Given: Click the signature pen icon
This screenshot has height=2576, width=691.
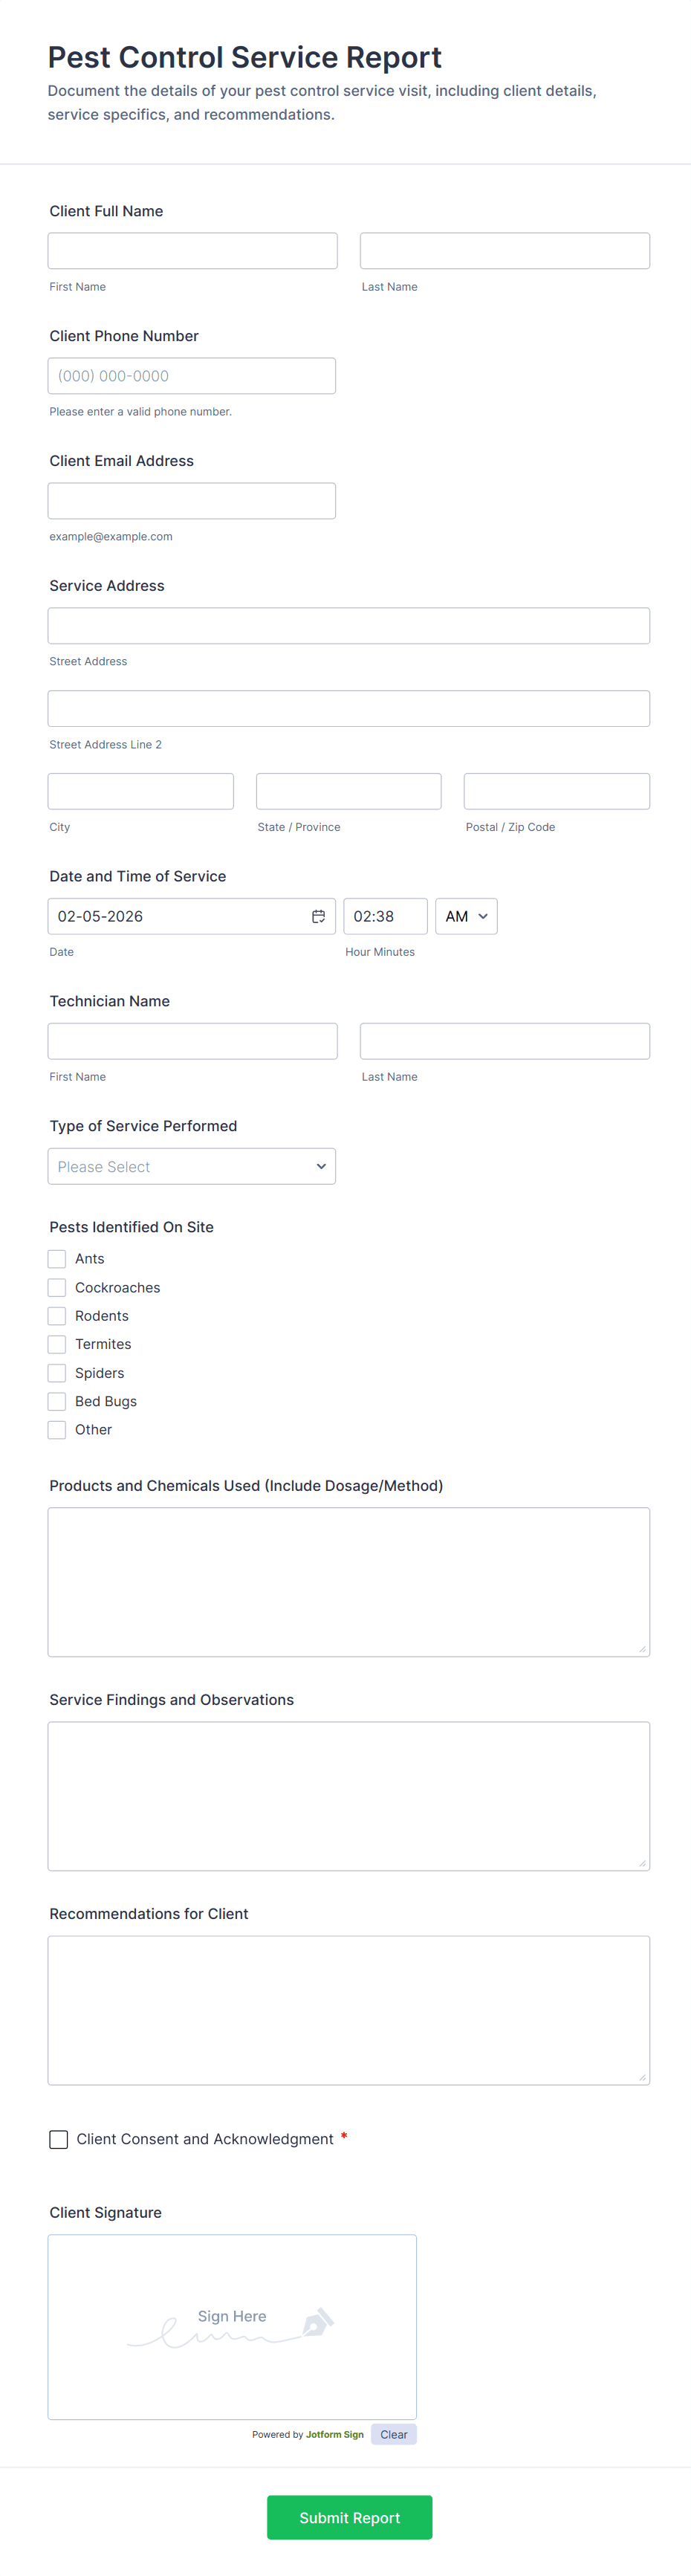Looking at the screenshot, I should tap(317, 2322).
